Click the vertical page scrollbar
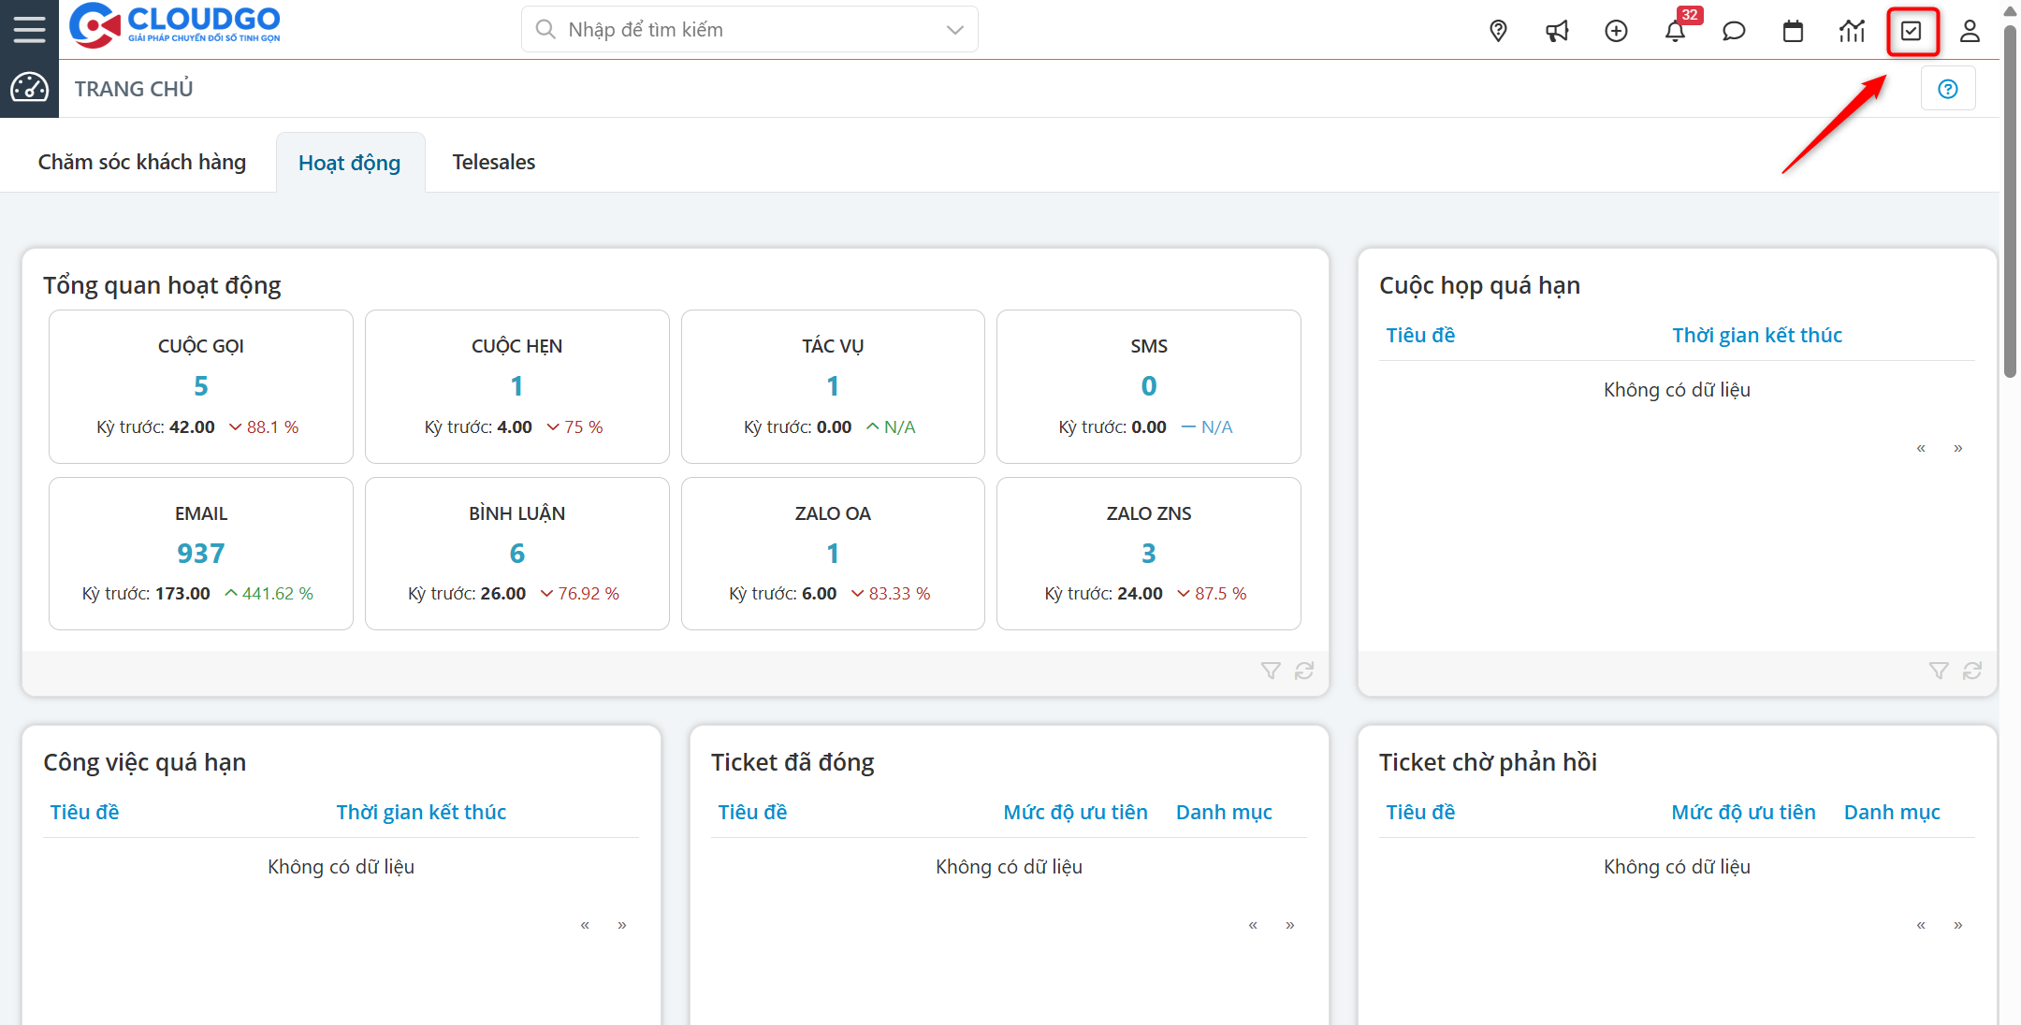Image resolution: width=2021 pixels, height=1025 pixels. [x=2010, y=201]
